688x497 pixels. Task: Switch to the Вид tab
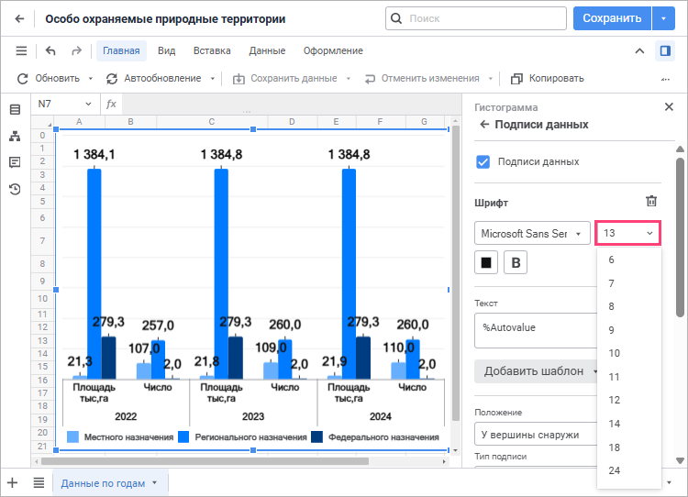click(167, 50)
